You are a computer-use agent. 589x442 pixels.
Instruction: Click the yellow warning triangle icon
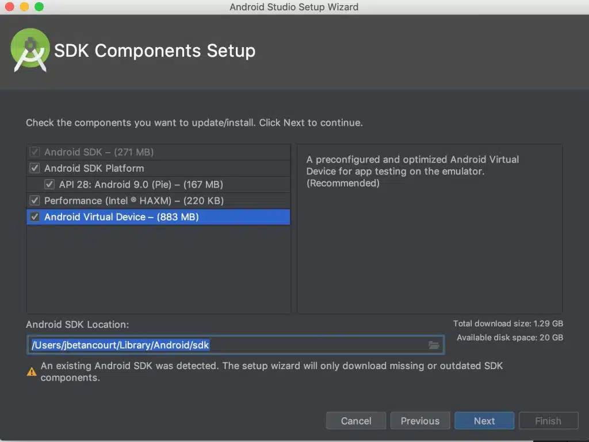click(x=32, y=372)
